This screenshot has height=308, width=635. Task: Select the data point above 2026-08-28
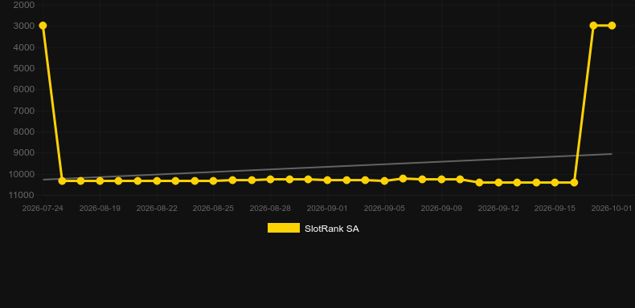270,179
